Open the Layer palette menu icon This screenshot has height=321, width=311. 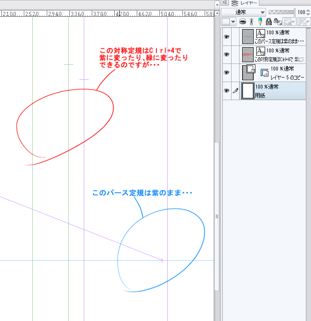(x=225, y=3)
